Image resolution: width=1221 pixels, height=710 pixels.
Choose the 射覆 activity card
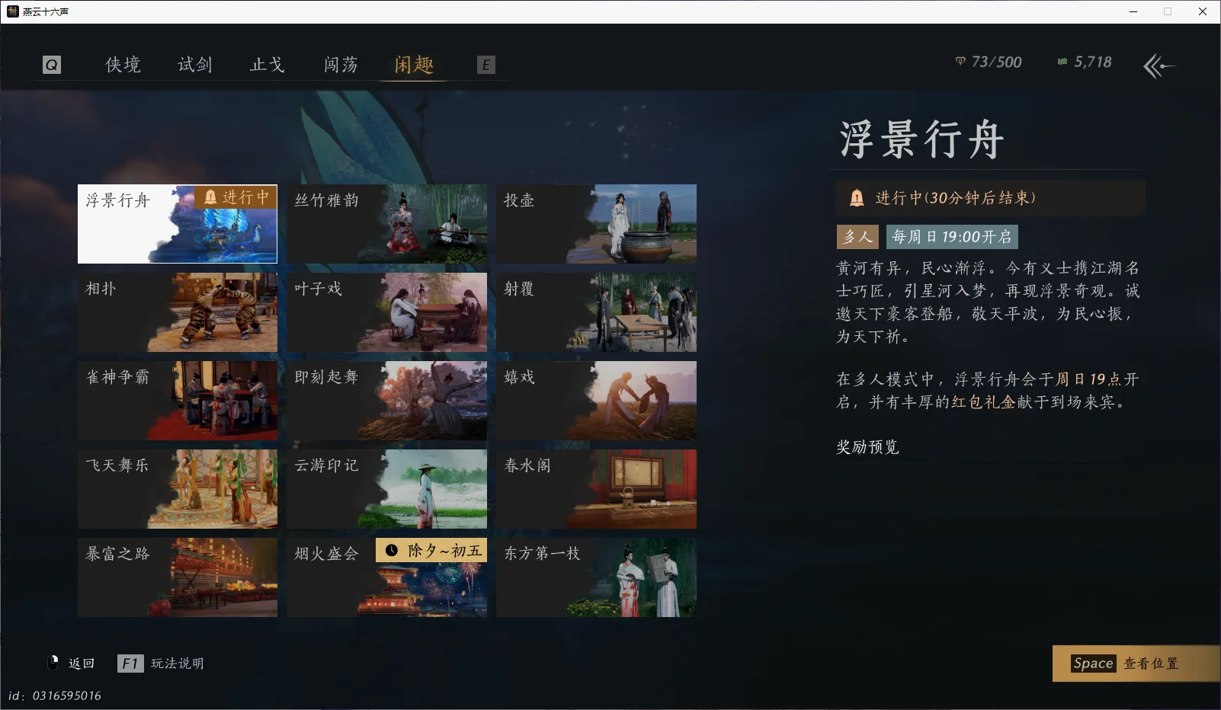tap(597, 312)
